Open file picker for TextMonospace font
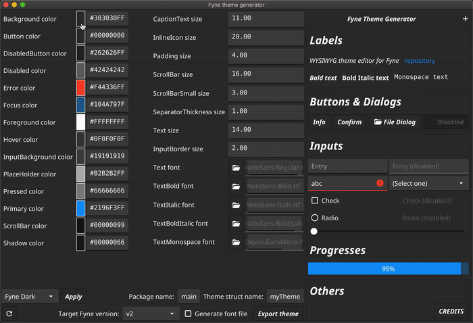Viewport: 473px width, 323px height. [236, 242]
